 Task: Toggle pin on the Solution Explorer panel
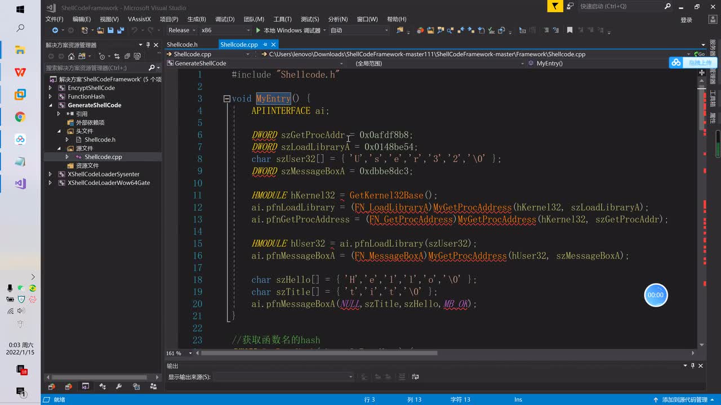click(x=148, y=45)
